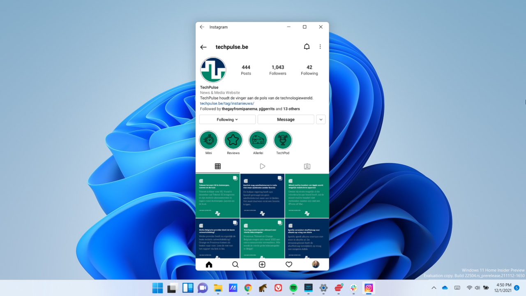Open the touch keyboard tray icon
The height and width of the screenshot is (296, 526).
[457, 288]
